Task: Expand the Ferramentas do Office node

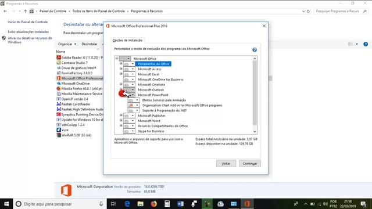Action: tap(121, 63)
